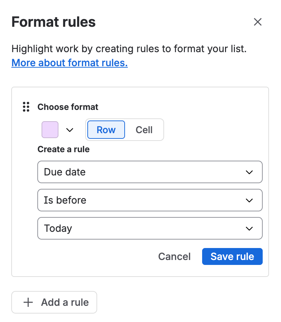Open the Today value dropdown
Screen dimensions: 281x322
[150, 228]
